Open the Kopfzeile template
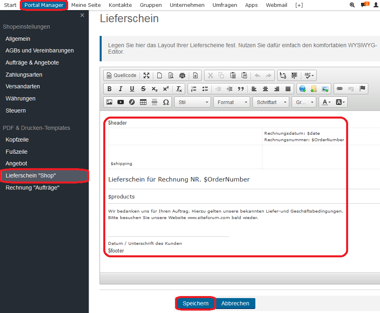 point(17,140)
